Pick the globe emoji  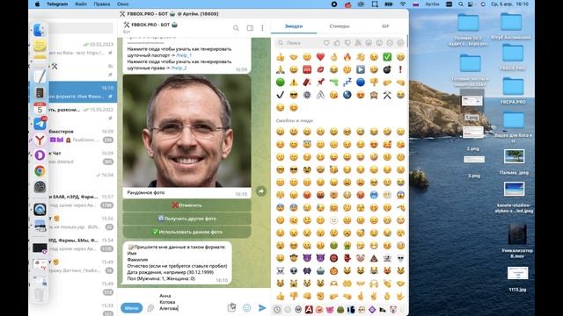(347, 95)
